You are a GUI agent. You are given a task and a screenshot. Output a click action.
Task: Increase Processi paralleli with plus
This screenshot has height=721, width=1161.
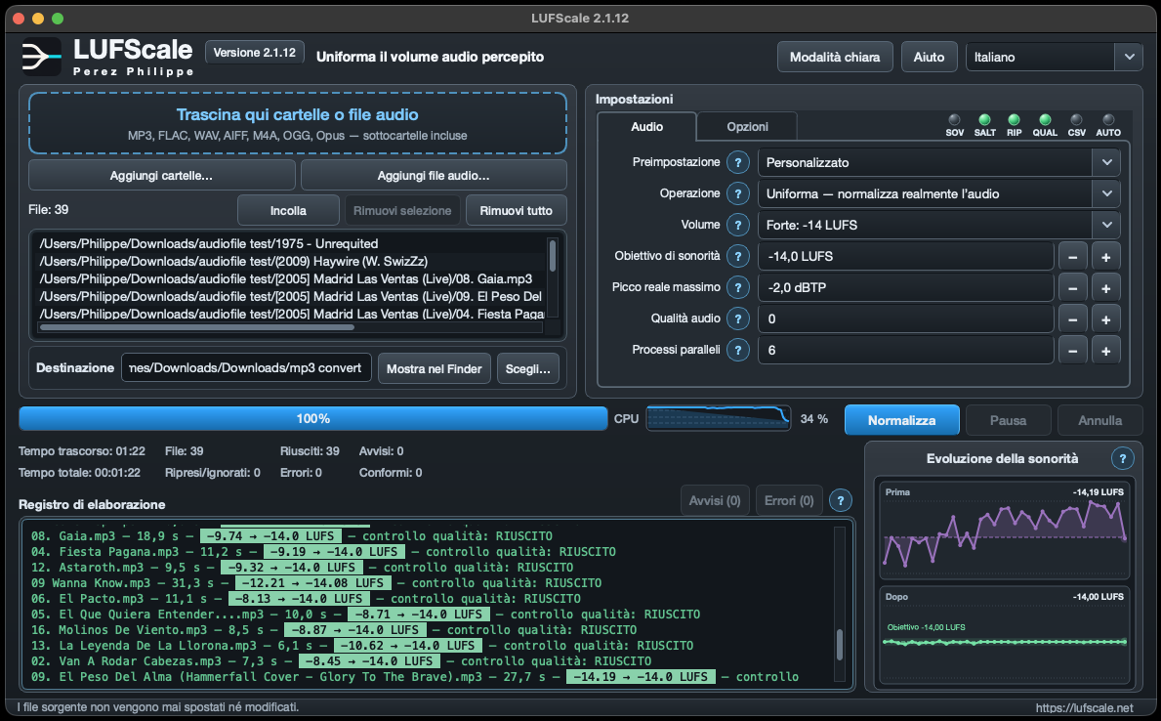(1105, 351)
